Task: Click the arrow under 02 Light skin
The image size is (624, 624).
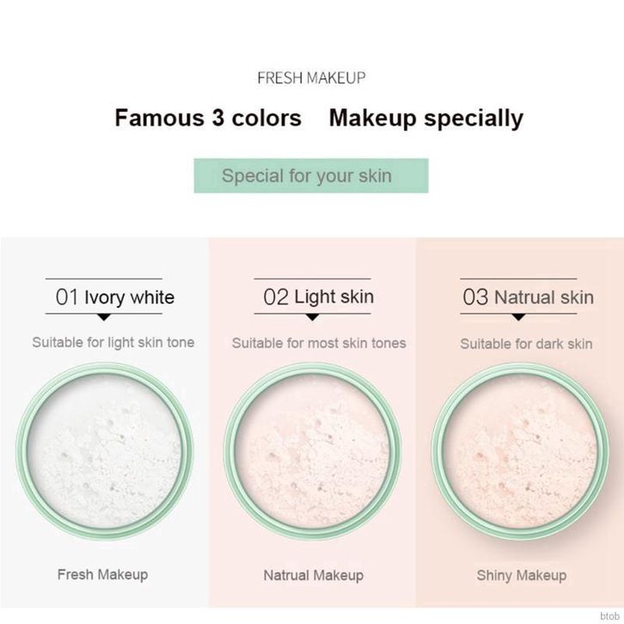Action: click(312, 317)
